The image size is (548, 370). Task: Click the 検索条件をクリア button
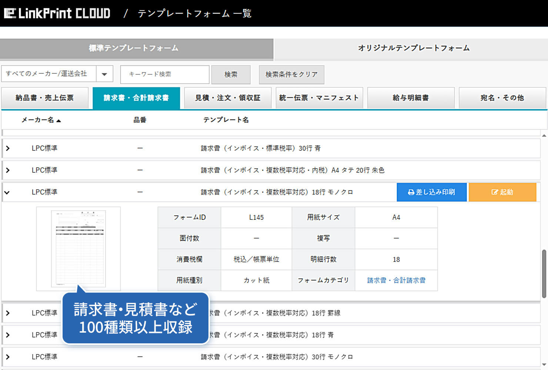pos(291,74)
